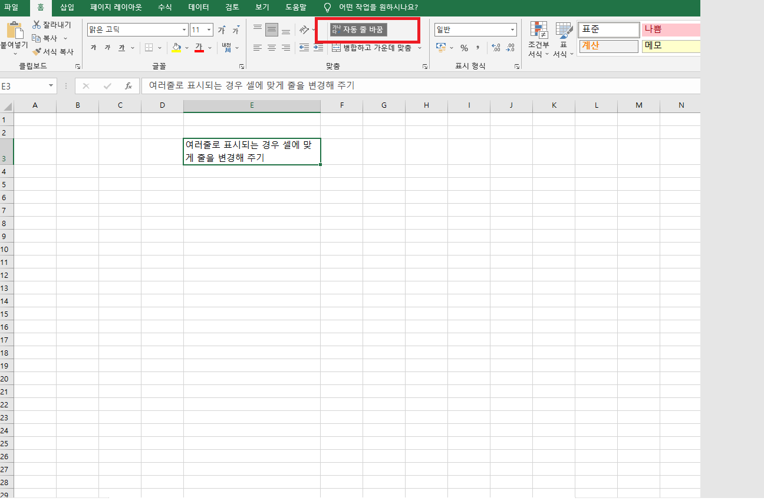The width and height of the screenshot is (764, 501).
Task: Click the Paste (붙여넣기) clipboard icon
Action: [14, 31]
